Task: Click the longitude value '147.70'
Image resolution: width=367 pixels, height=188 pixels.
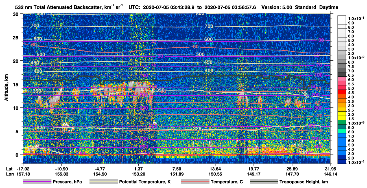Action: click(x=292, y=174)
